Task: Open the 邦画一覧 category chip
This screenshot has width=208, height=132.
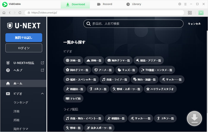Action: pyautogui.click(x=94, y=60)
